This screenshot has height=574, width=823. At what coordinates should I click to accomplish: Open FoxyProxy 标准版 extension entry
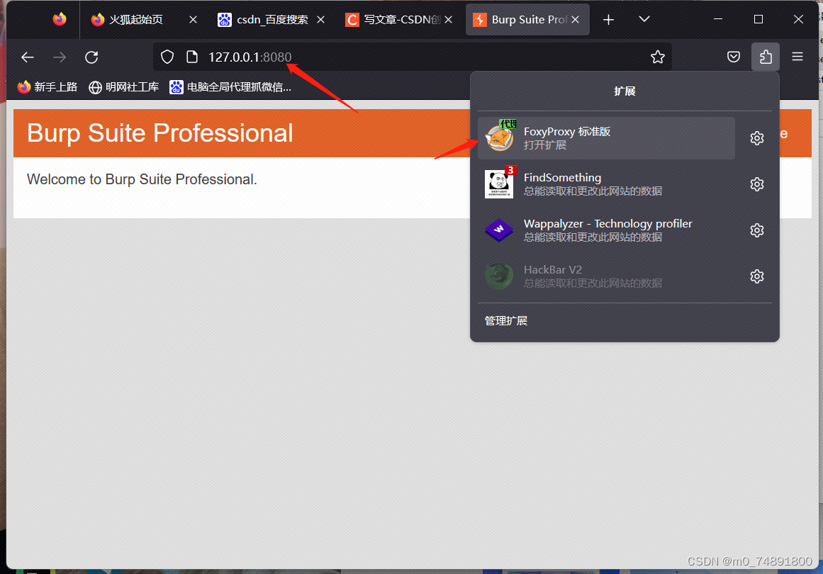click(606, 138)
